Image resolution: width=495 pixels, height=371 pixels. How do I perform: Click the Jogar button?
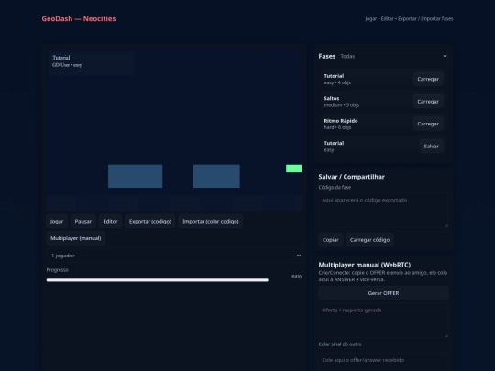(x=57, y=221)
